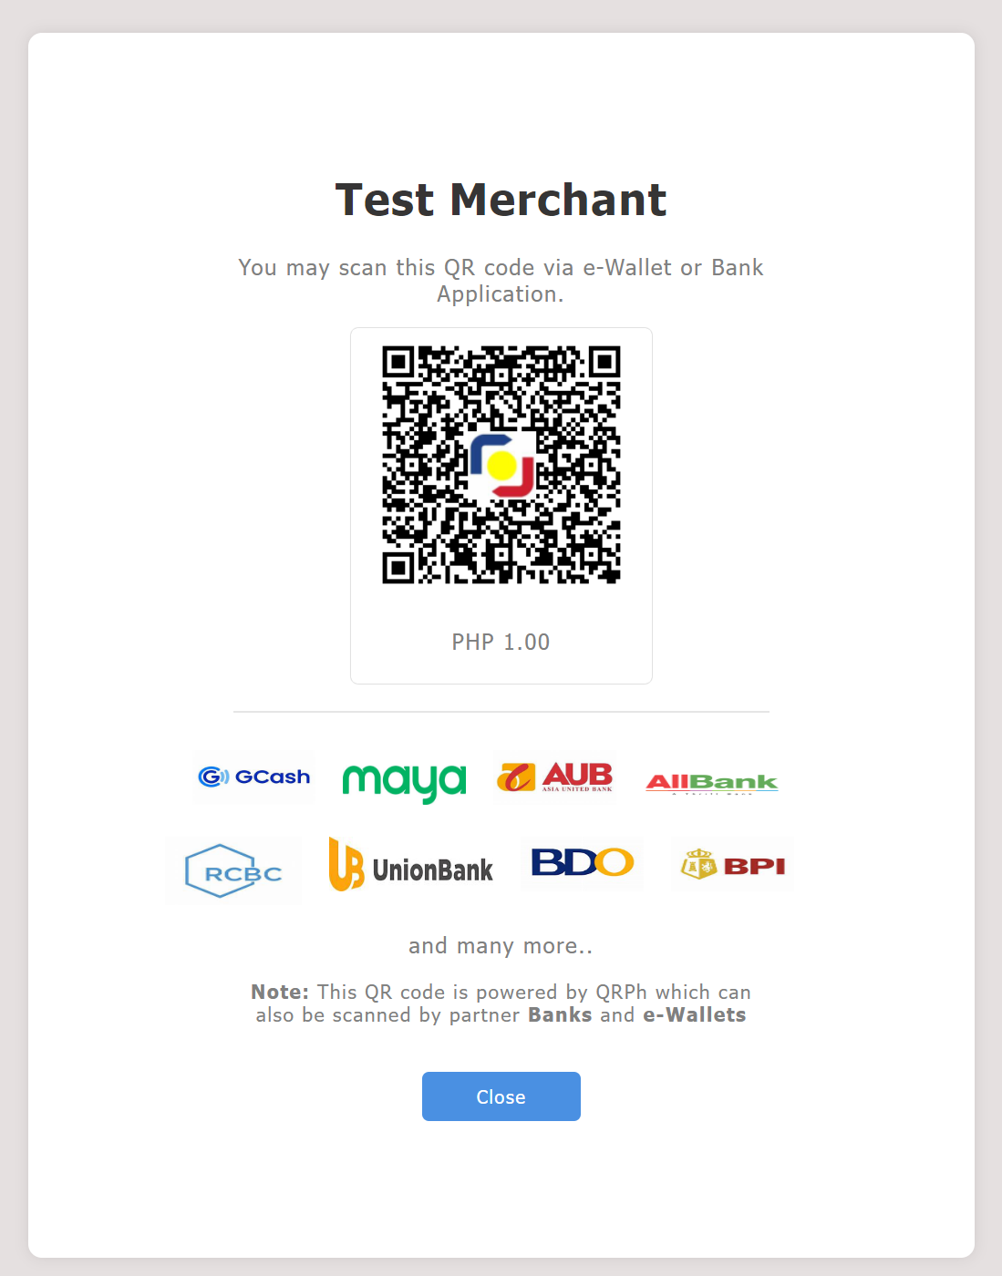Image resolution: width=1002 pixels, height=1276 pixels.
Task: Click the blue hexagonal RCBC logo
Action: coord(233,870)
